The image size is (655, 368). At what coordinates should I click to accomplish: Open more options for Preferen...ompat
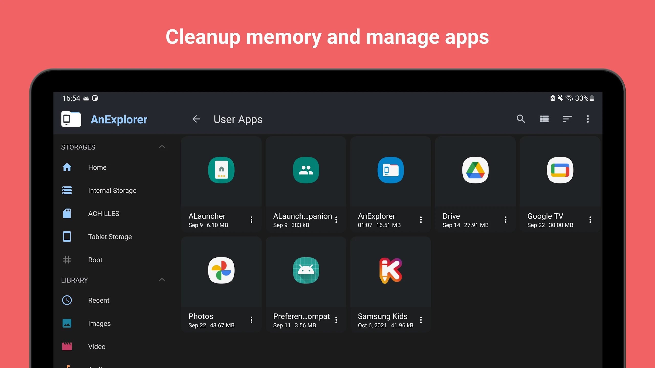point(336,320)
